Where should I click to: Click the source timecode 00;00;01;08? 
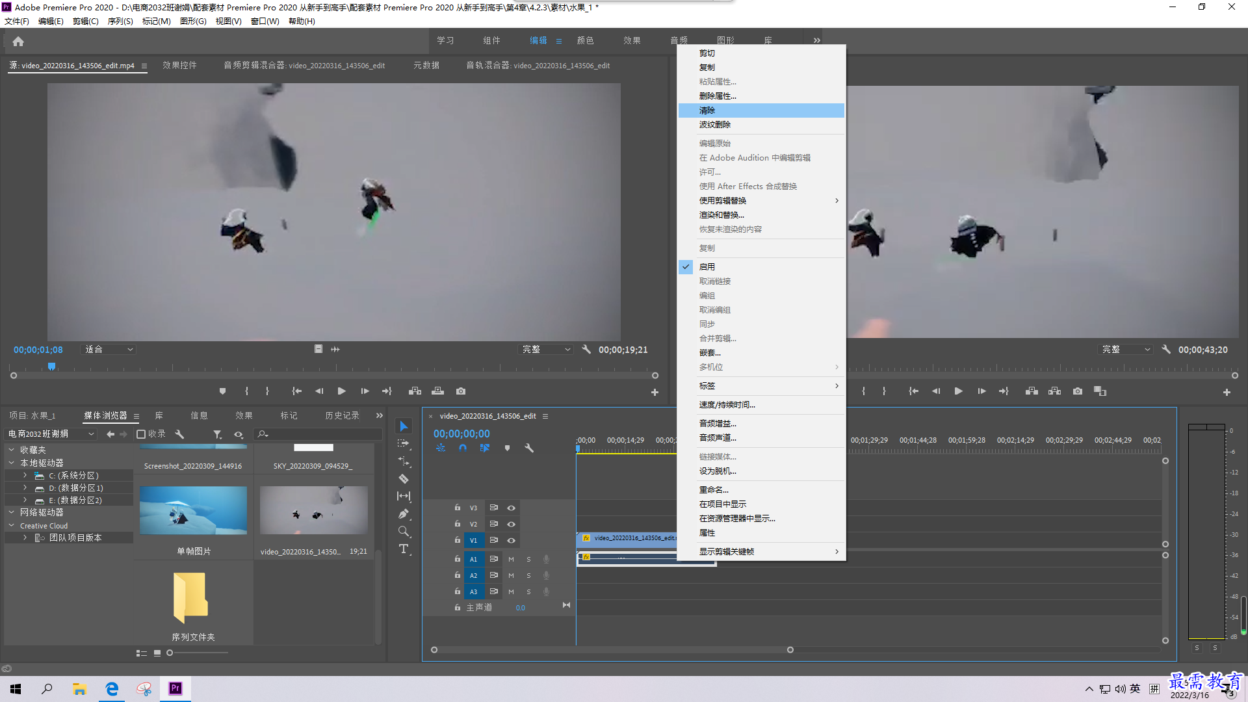(38, 350)
